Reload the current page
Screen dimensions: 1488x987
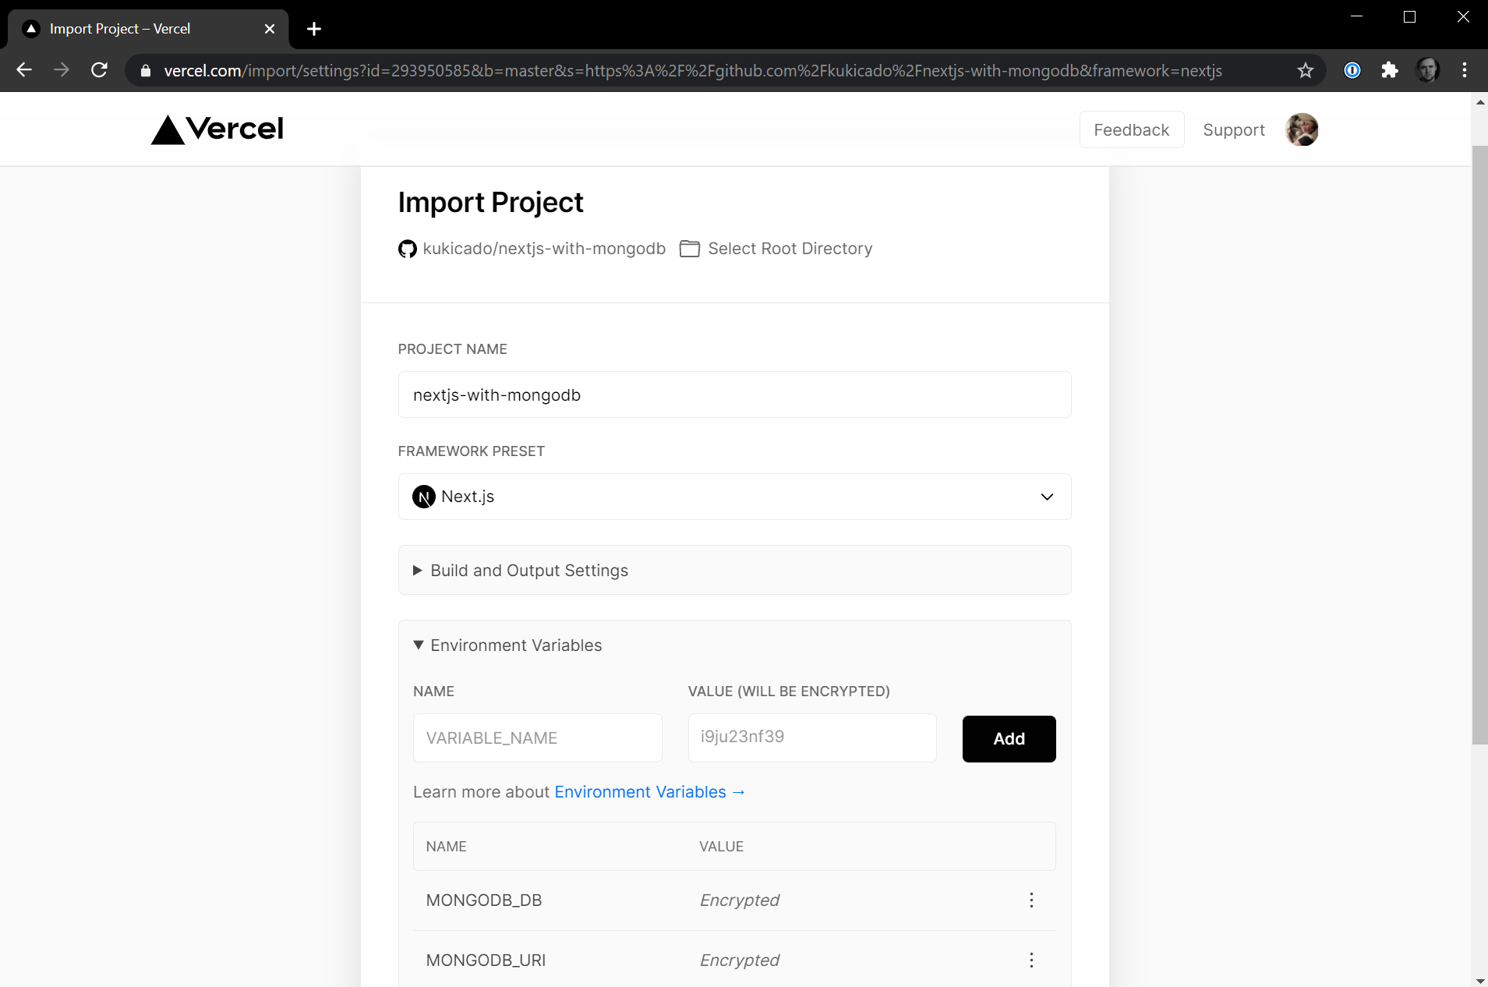99,70
